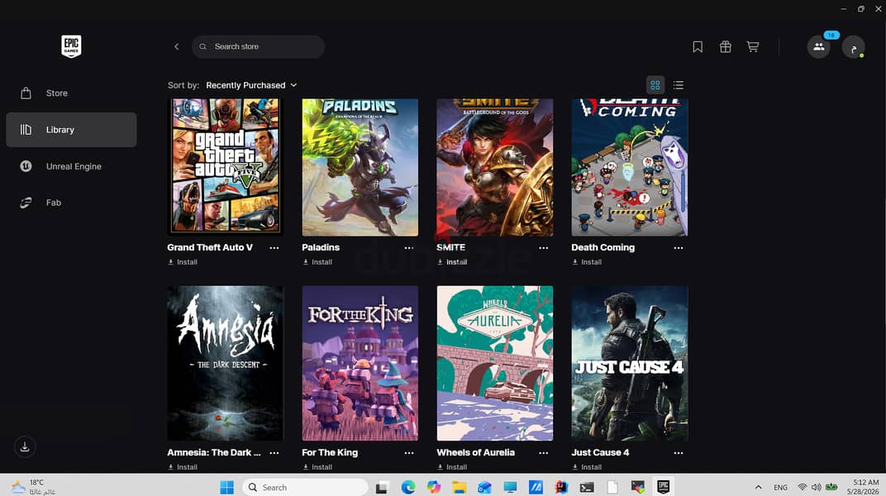This screenshot has width=886, height=496.
Task: Open the Wheels of Aurelia cover art
Action: [495, 363]
